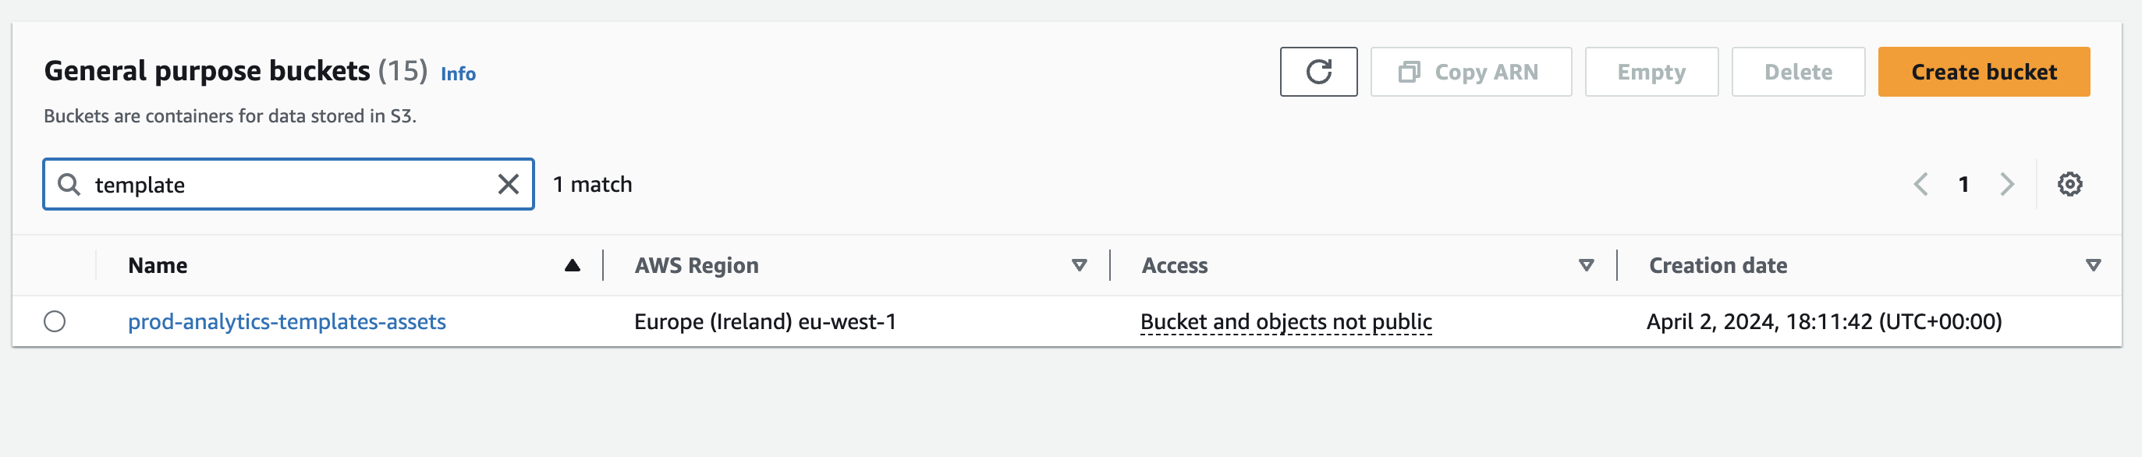Click the "Bucket and objects not public" status
This screenshot has height=457, width=2142.
[1286, 321]
